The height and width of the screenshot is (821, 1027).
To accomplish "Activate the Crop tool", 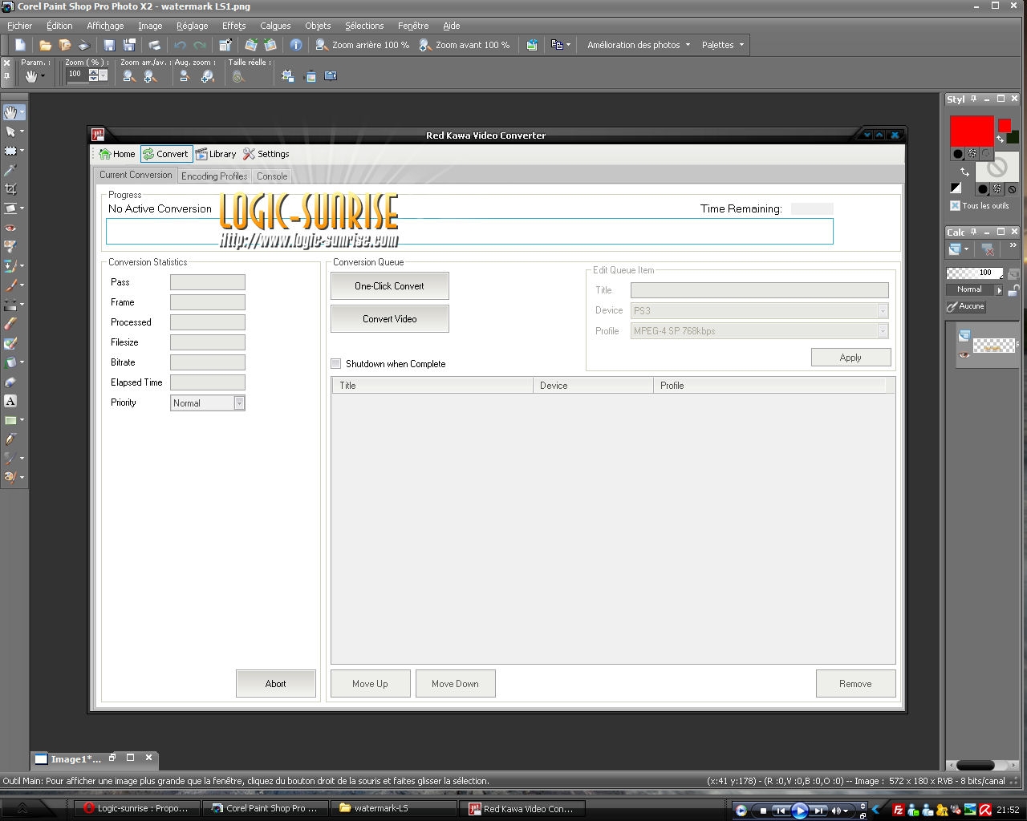I will (10, 189).
